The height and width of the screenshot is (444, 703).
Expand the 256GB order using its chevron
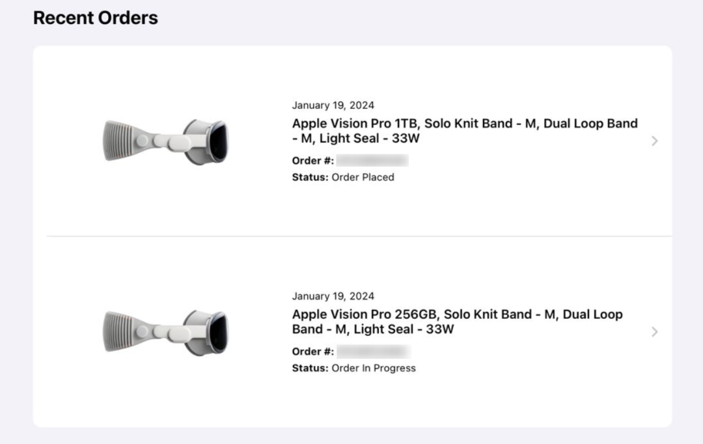coord(654,332)
